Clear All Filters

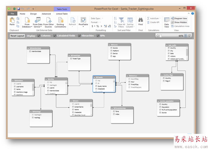click(x=121, y=23)
